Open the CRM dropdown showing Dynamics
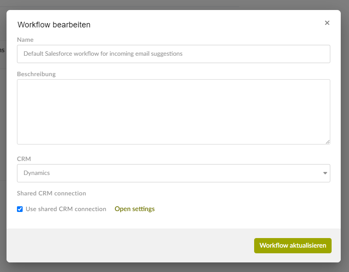 click(x=174, y=173)
